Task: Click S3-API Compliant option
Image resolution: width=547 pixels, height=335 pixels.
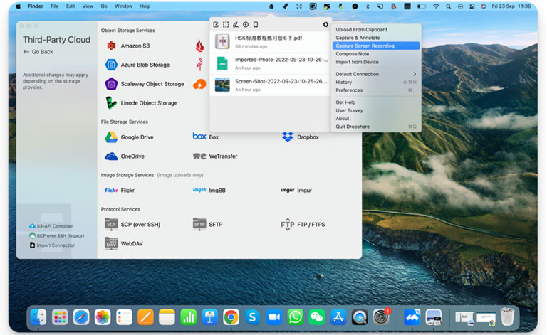Action: pos(51,226)
